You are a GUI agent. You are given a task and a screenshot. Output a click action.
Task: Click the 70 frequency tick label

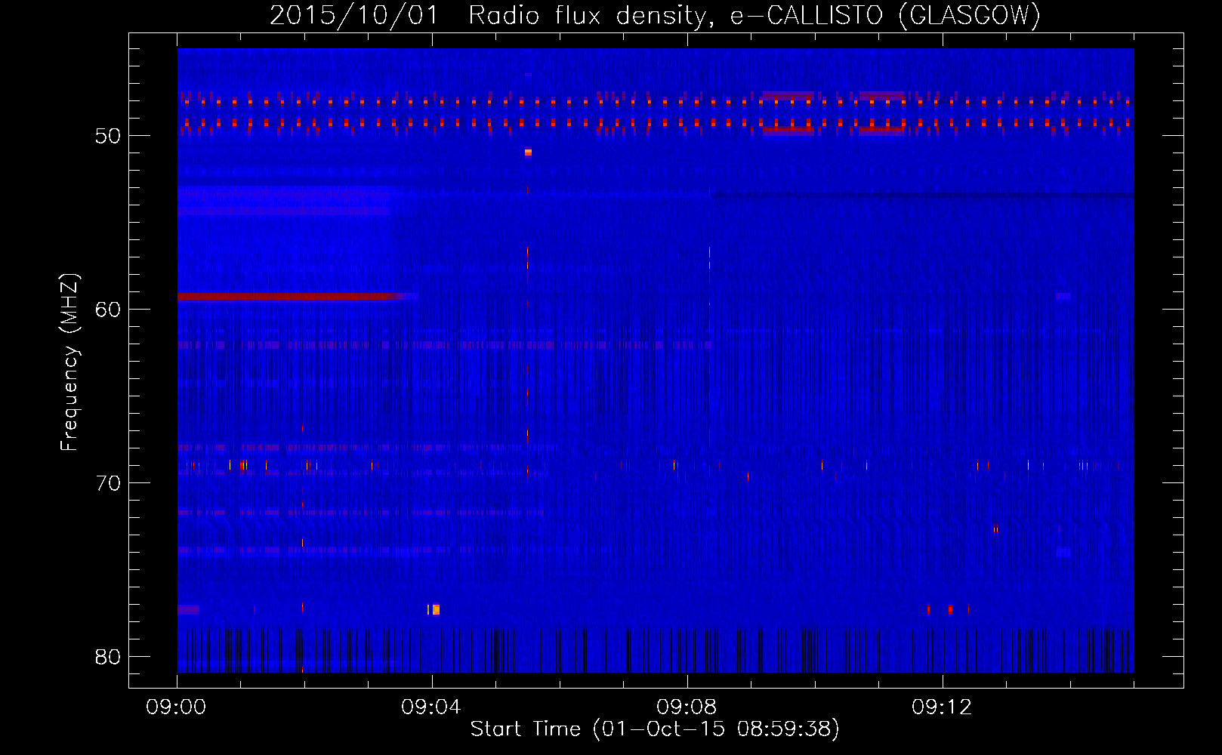tap(108, 483)
